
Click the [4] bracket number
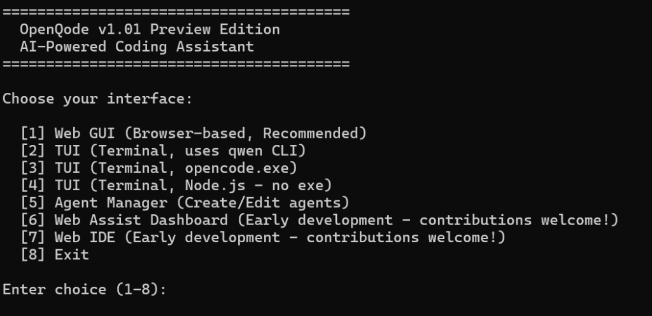point(32,186)
